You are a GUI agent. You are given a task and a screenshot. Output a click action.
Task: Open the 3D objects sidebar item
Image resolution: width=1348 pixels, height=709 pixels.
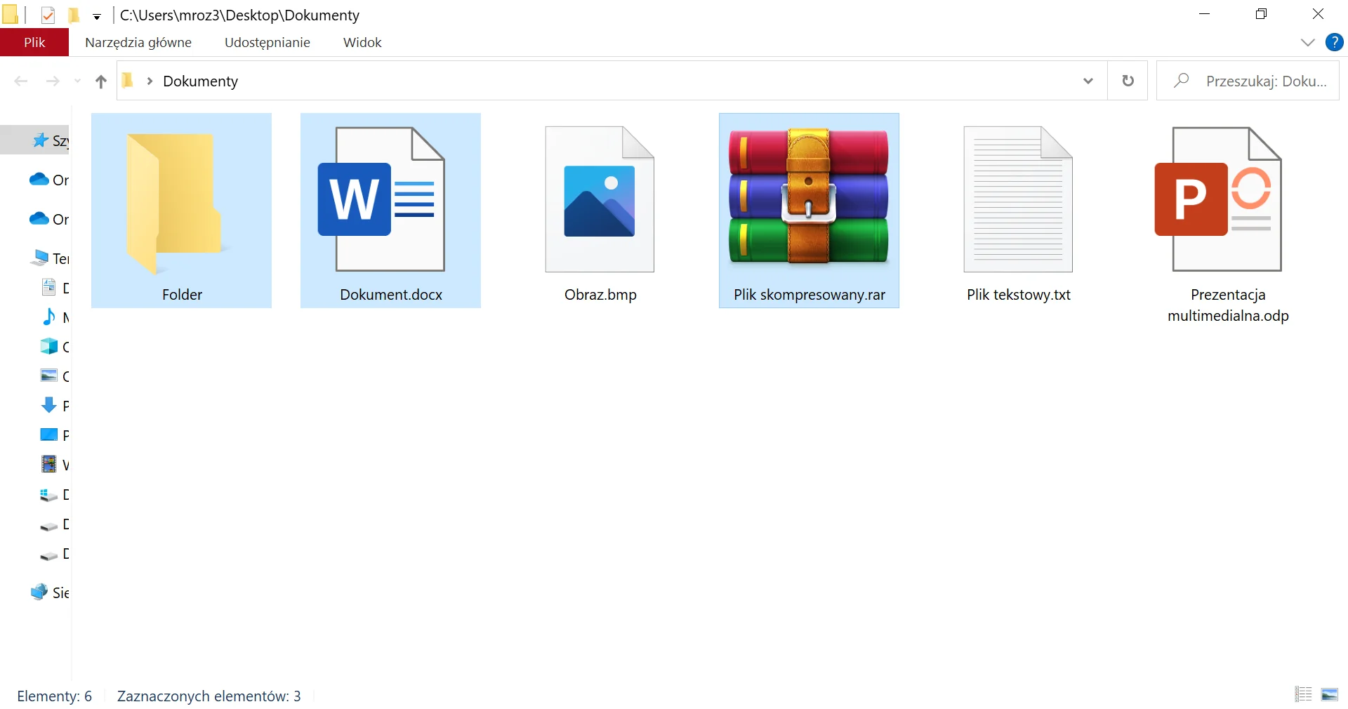coord(49,346)
